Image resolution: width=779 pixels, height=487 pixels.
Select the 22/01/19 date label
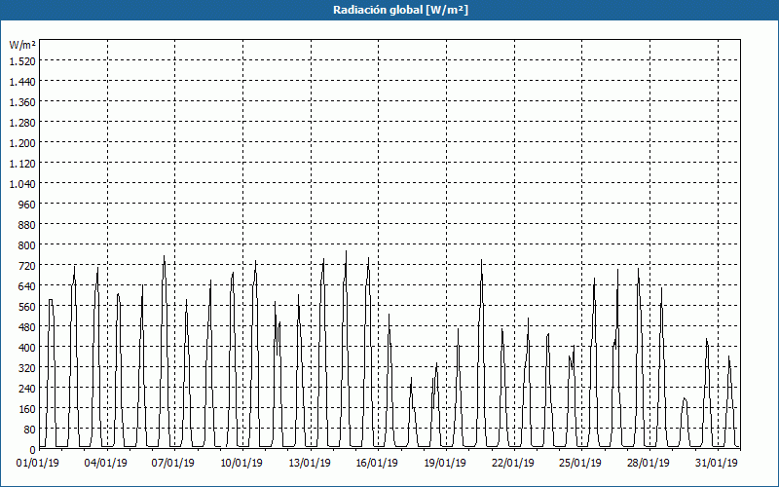tap(513, 464)
